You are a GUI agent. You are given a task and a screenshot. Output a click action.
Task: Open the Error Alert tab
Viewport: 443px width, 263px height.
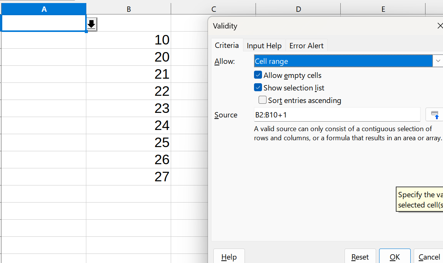point(306,45)
